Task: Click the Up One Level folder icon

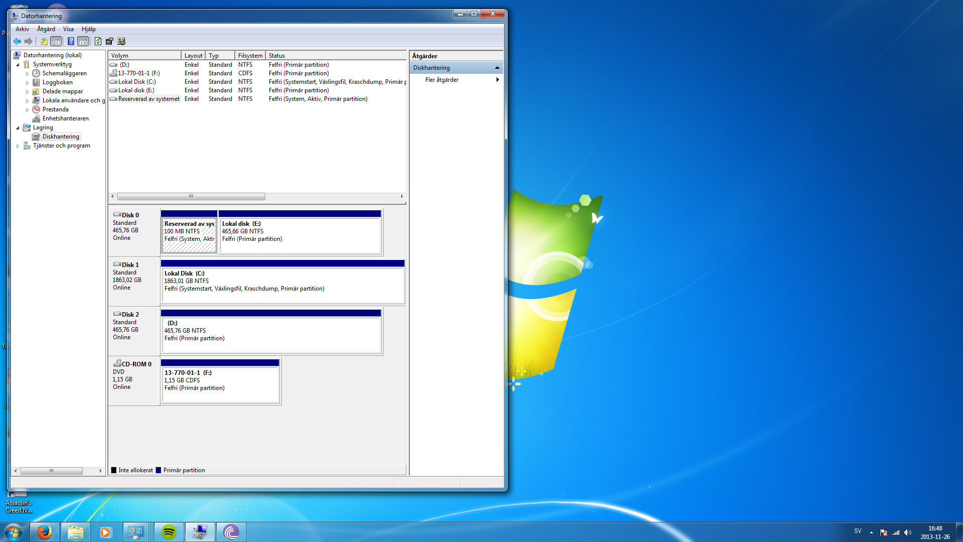Action: 44,41
